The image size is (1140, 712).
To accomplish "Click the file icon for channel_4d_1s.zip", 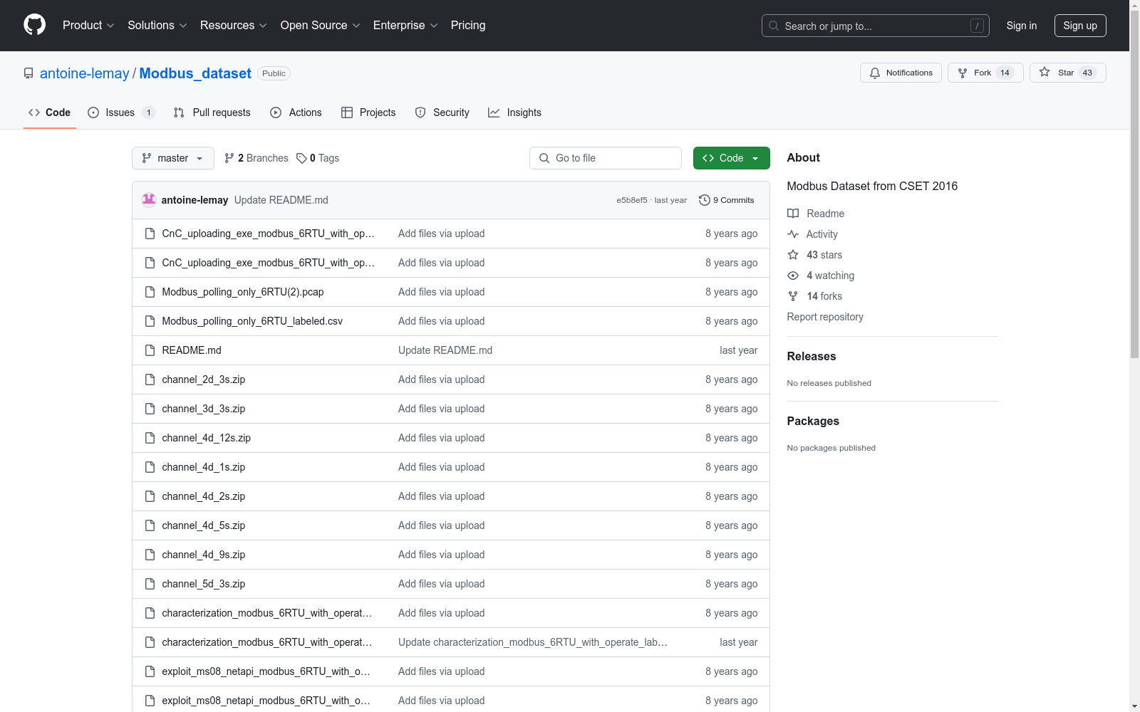I will pyautogui.click(x=150, y=467).
